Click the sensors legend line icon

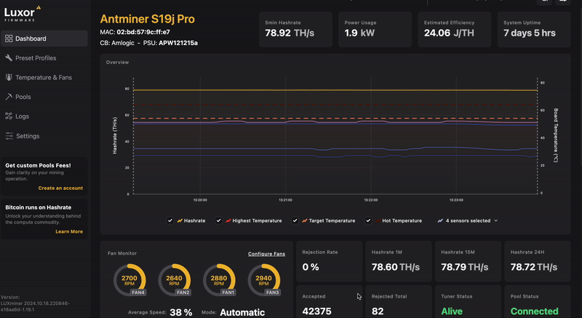(x=440, y=220)
